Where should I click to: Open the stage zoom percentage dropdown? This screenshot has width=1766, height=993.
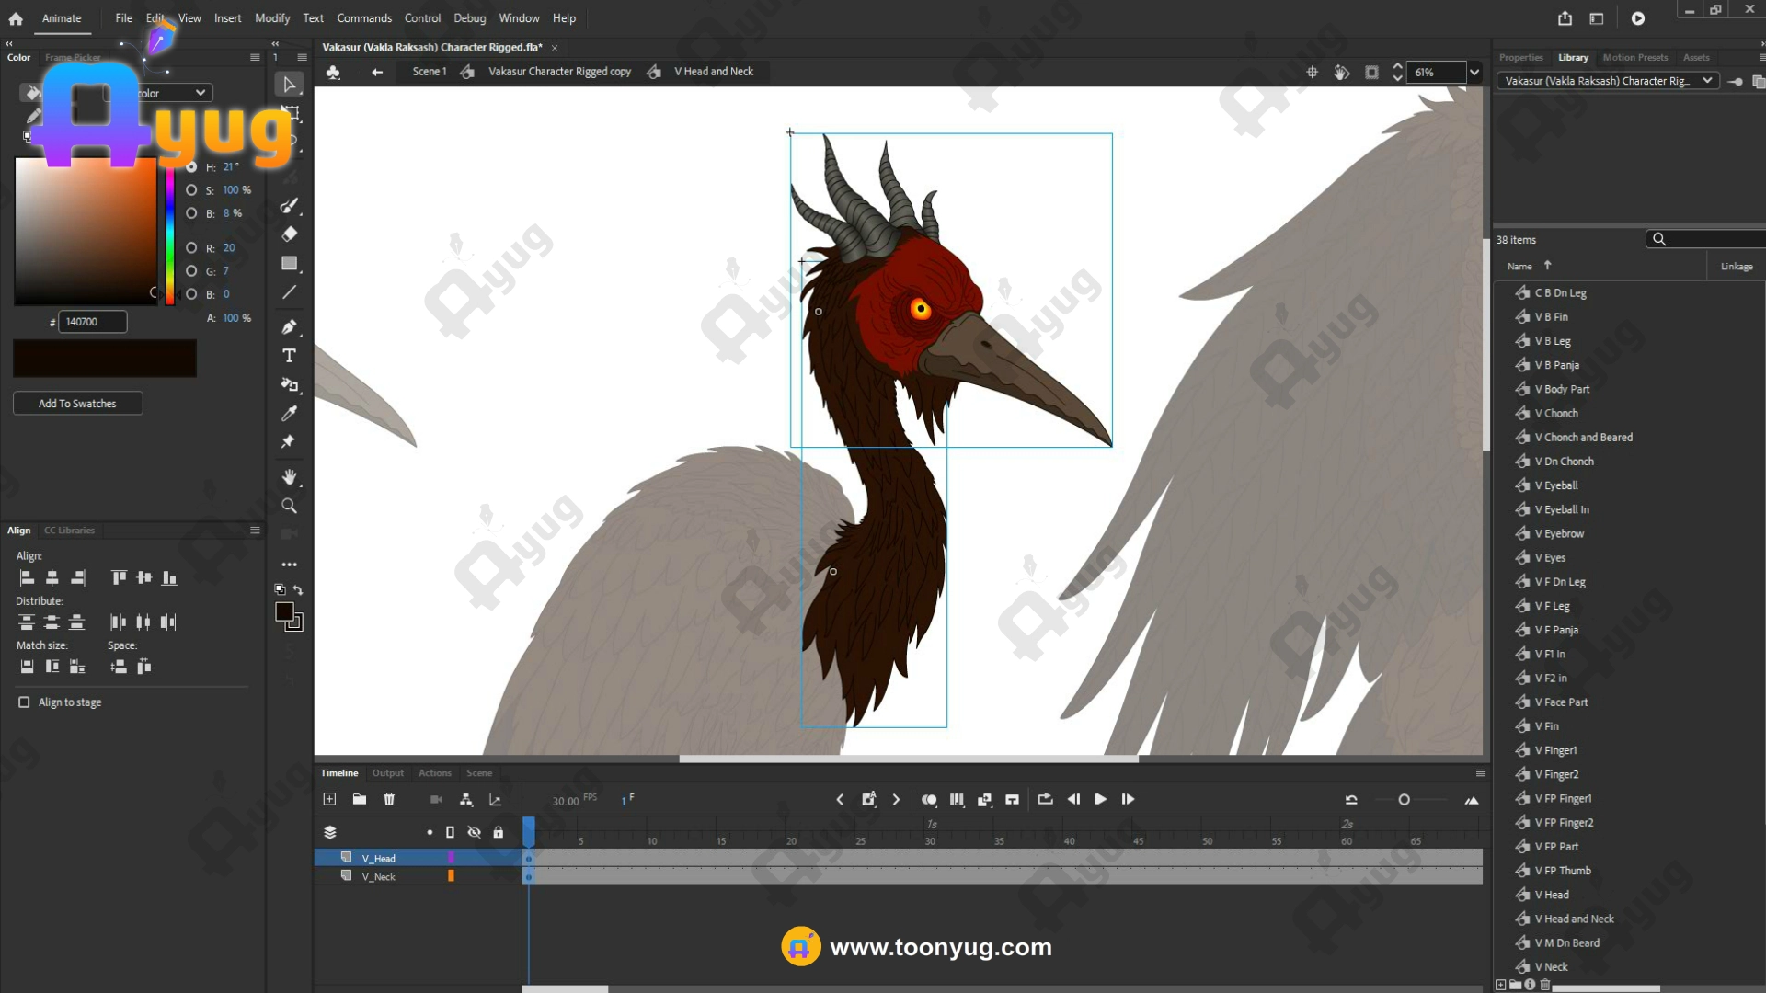pyautogui.click(x=1474, y=72)
